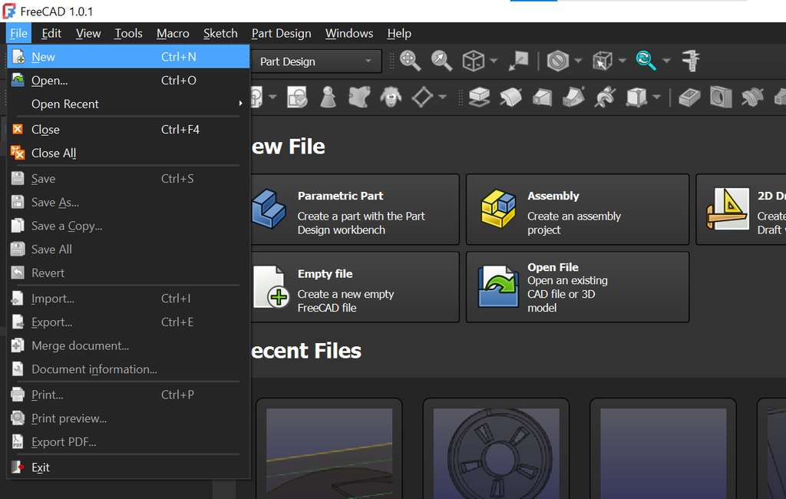Choose Close from the File menu
The width and height of the screenshot is (786, 499).
point(128,130)
